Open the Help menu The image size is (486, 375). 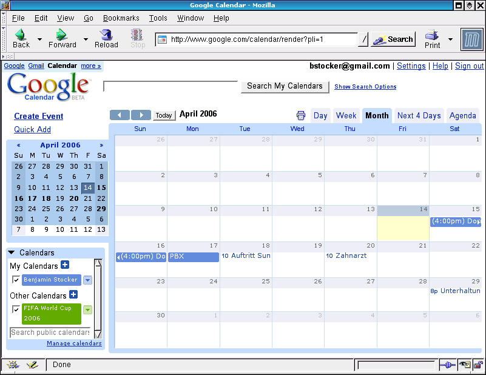[221, 18]
